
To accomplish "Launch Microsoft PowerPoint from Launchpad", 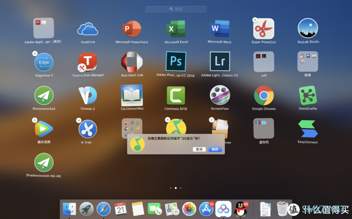I will coord(132,29).
